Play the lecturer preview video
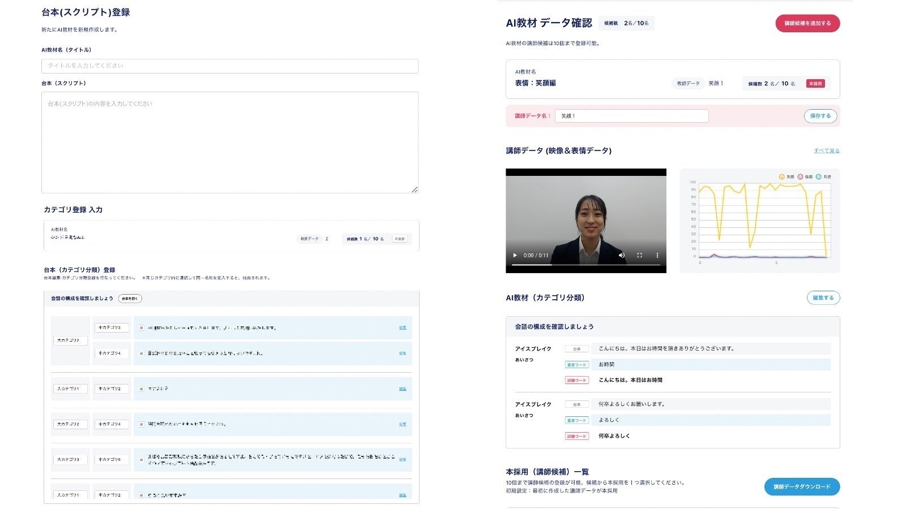The width and height of the screenshot is (906, 509). [x=514, y=255]
